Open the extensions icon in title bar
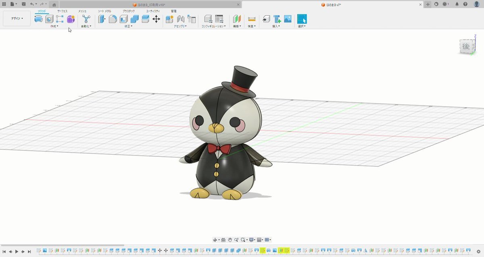The width and height of the screenshot is (484, 257). 436,4
